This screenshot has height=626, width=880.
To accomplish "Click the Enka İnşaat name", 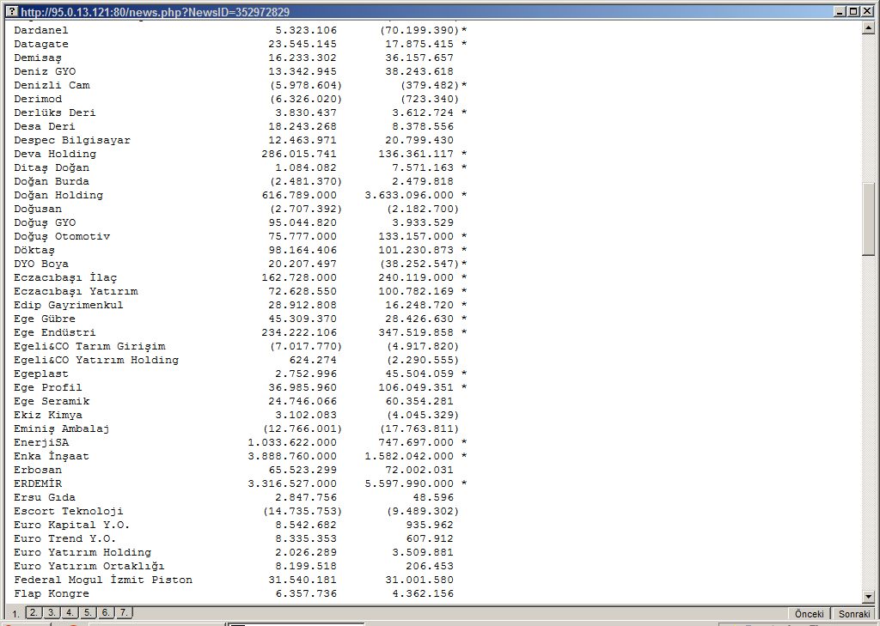I will pos(52,456).
